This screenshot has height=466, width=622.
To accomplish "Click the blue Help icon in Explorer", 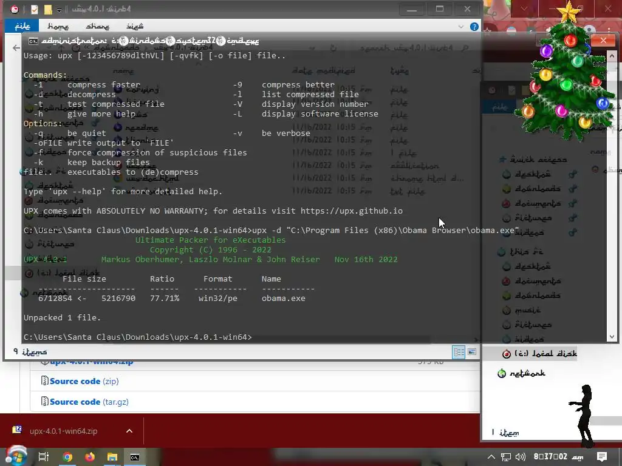I will click(x=474, y=27).
